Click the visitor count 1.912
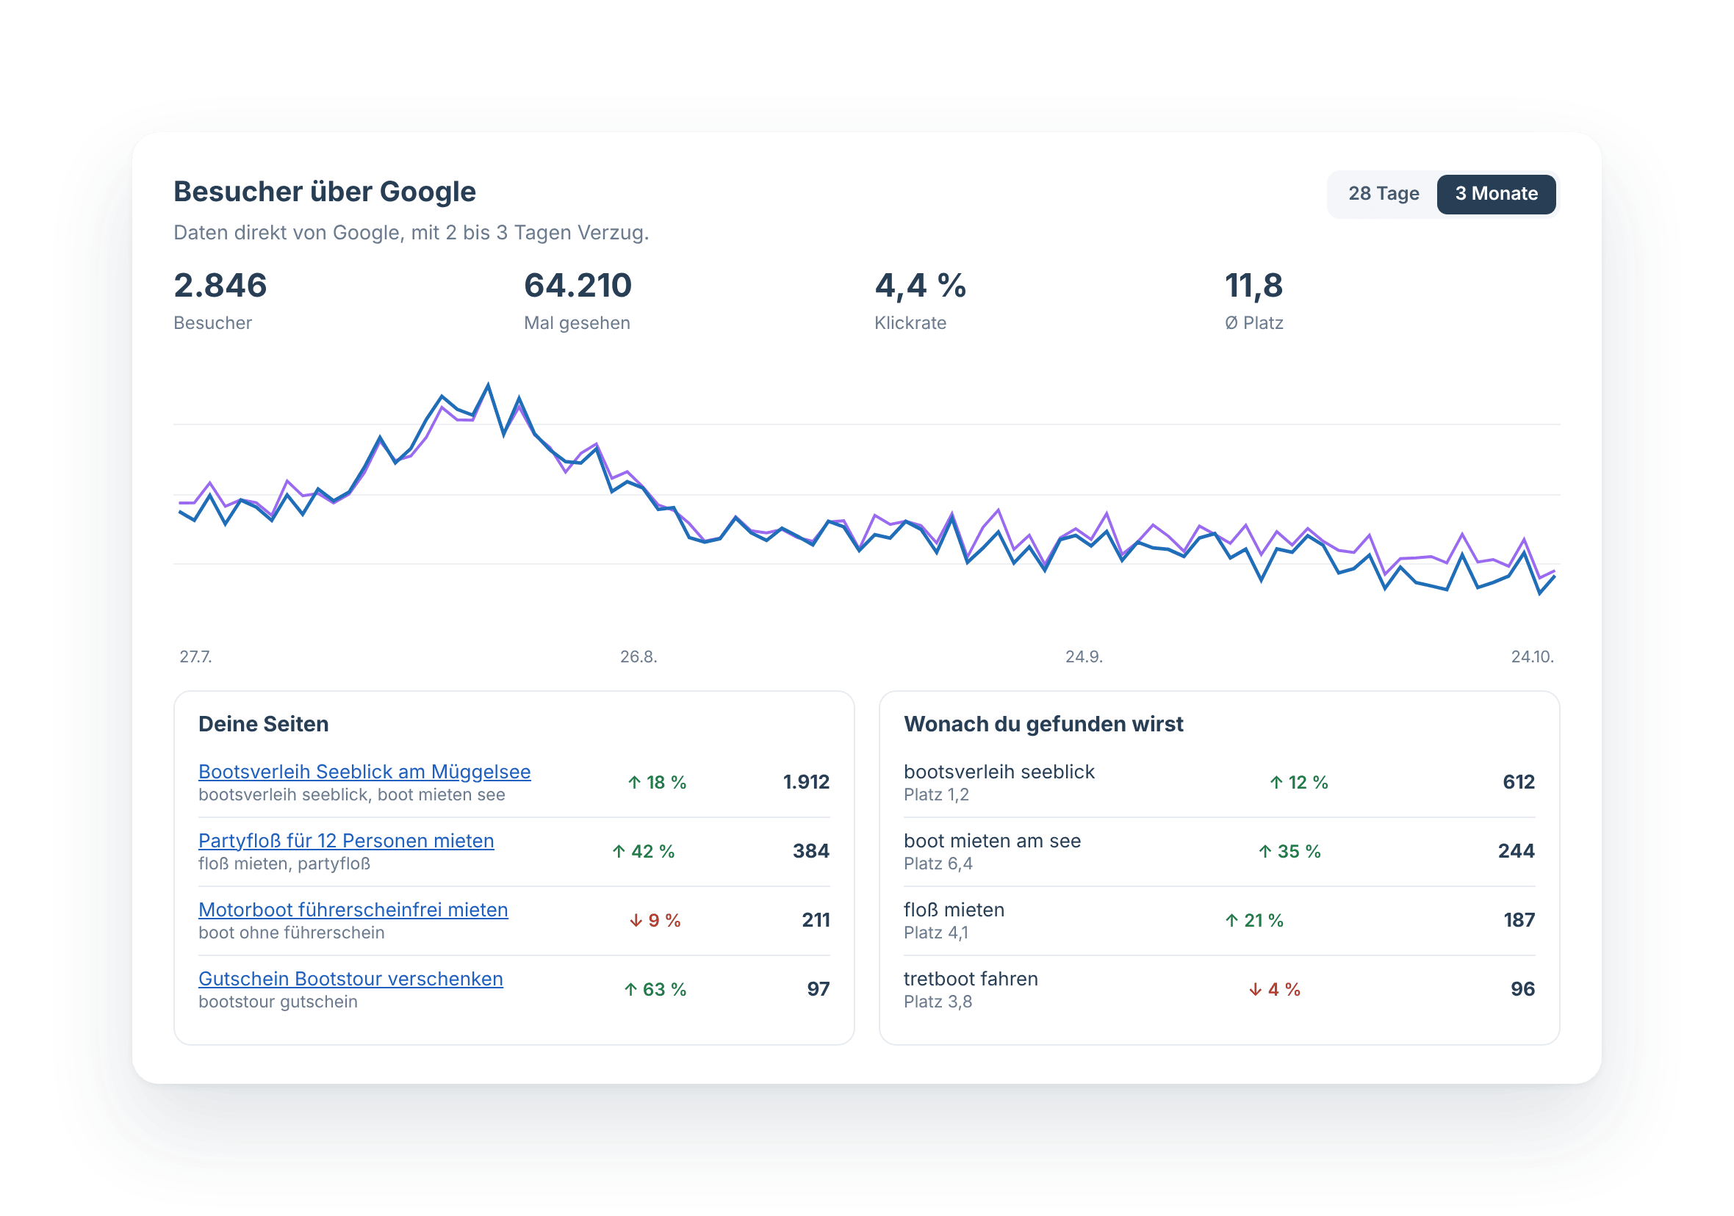This screenshot has height=1216, width=1734. [806, 782]
